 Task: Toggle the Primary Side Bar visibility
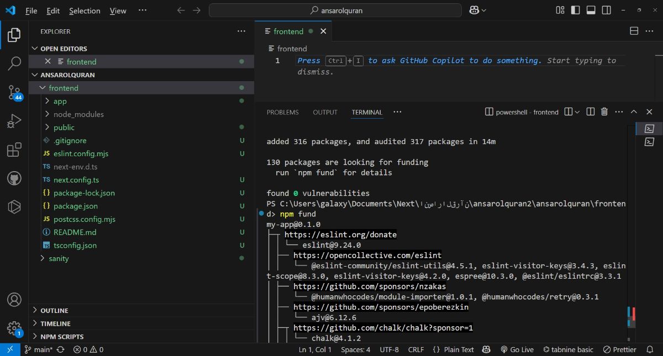click(575, 9)
